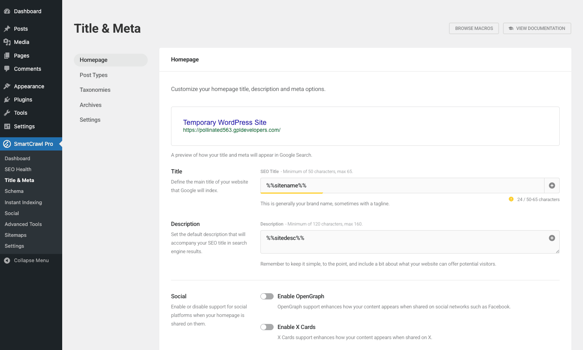Click inside the Description textarea
The image size is (583, 350).
click(x=410, y=242)
